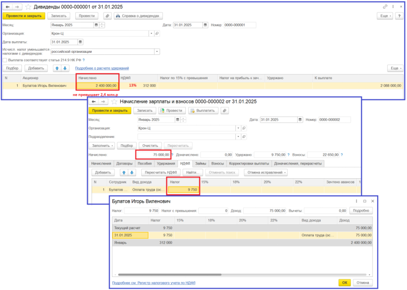Screen dimensions: 407x290
Task: Click Провести и закрыть in Дивиденды window
Action: tap(24, 16)
